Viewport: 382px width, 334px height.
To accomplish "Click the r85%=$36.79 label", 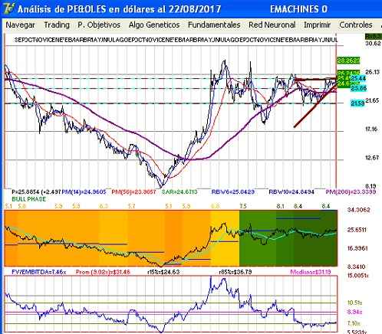I will 235,272.
